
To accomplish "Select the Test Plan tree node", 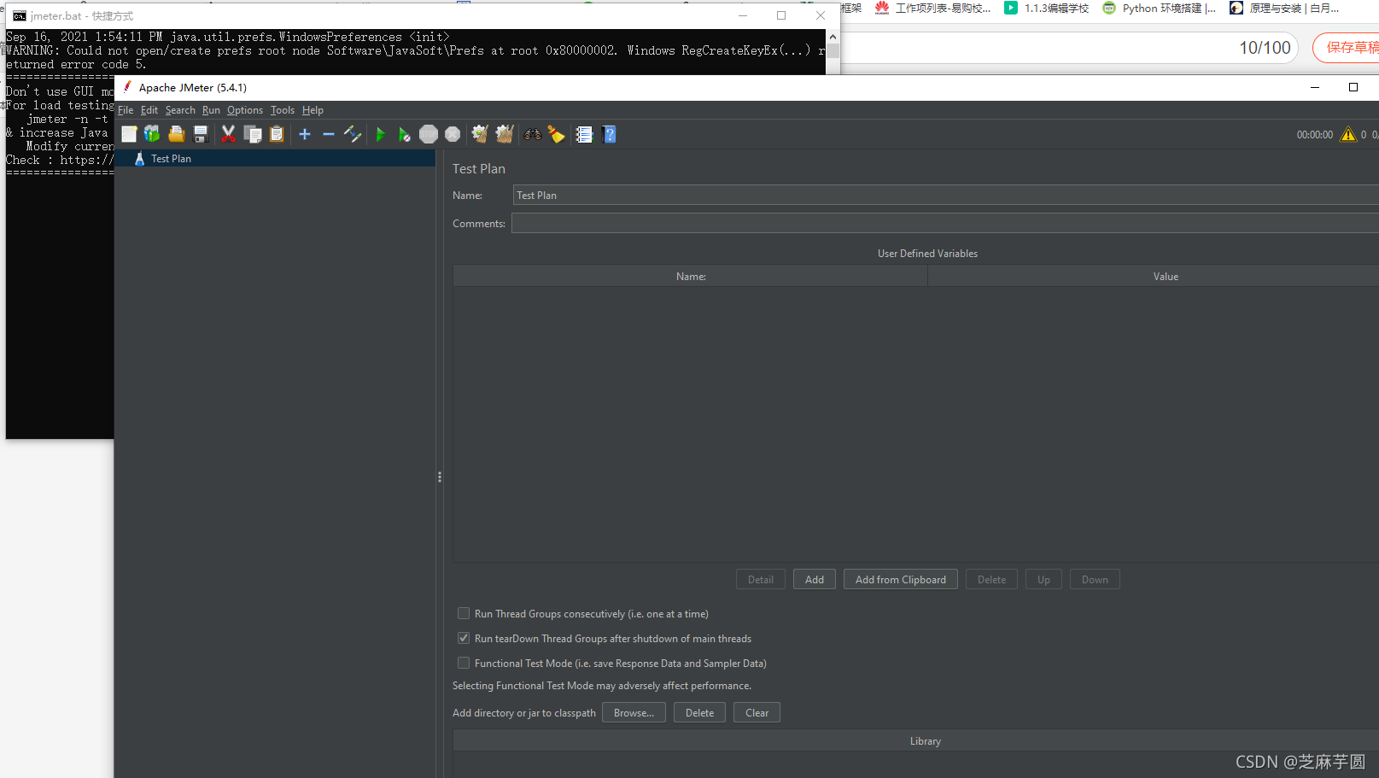I will pyautogui.click(x=171, y=159).
